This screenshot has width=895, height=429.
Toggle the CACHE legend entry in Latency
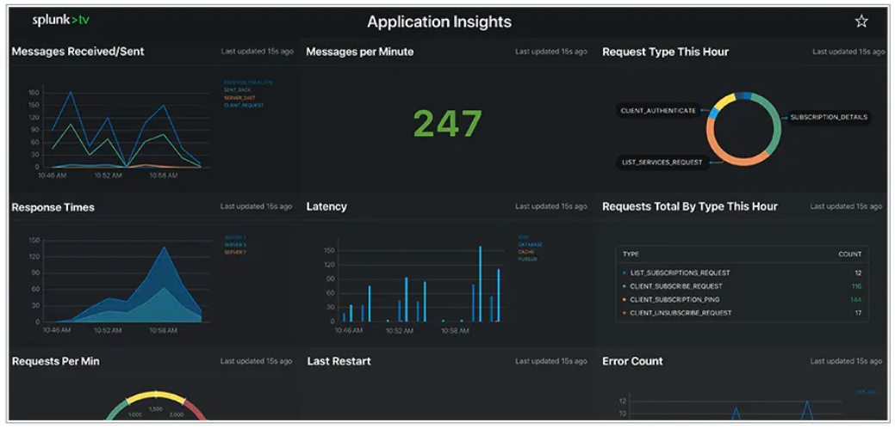525,252
